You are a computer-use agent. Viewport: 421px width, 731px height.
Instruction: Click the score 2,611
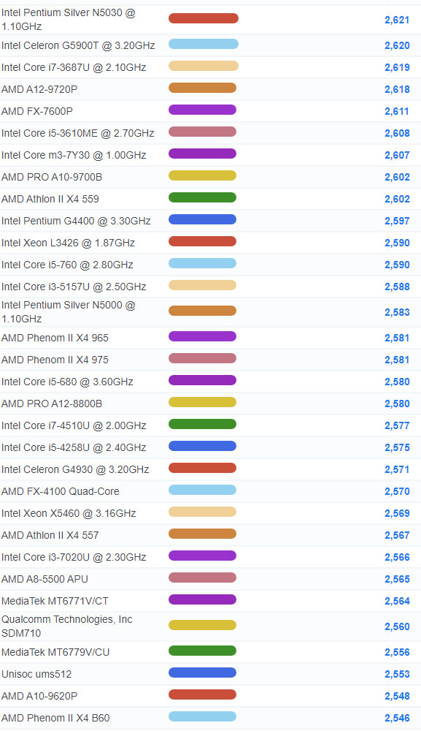[x=397, y=111]
